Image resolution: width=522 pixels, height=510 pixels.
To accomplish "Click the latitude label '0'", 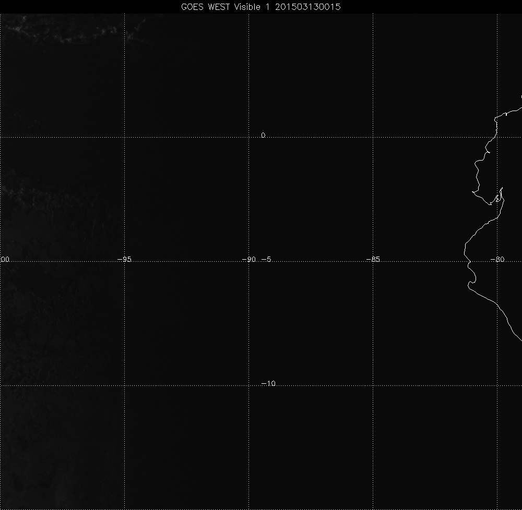I will [x=263, y=135].
